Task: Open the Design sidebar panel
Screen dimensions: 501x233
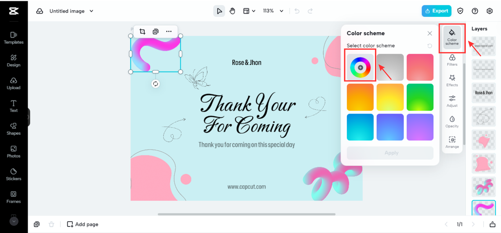Action: (14, 61)
